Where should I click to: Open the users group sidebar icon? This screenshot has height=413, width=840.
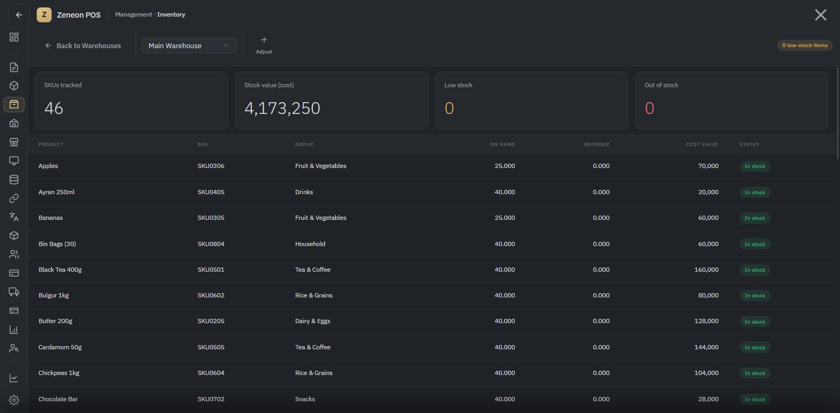14,254
